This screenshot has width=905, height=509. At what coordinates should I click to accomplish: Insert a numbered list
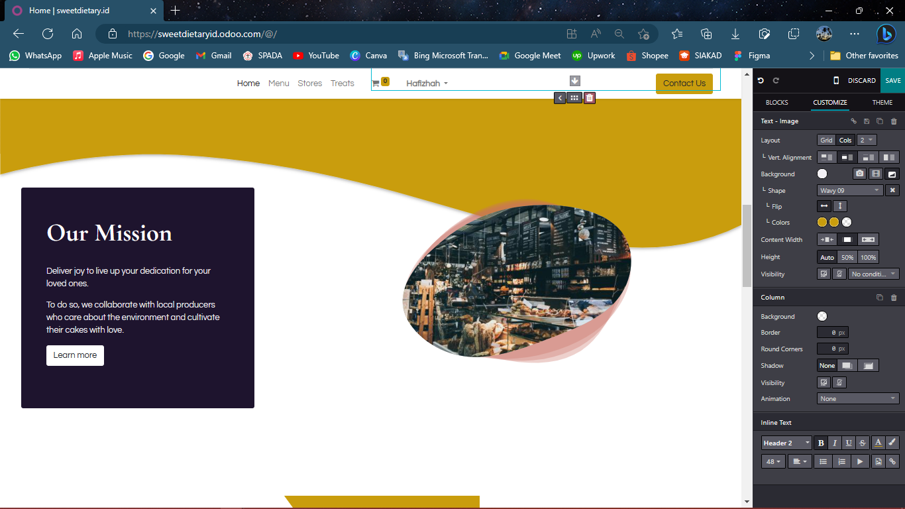pos(841,461)
